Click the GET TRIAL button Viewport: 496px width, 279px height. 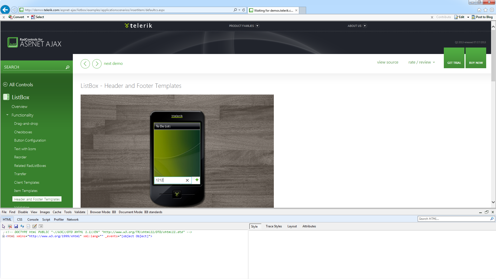454,58
